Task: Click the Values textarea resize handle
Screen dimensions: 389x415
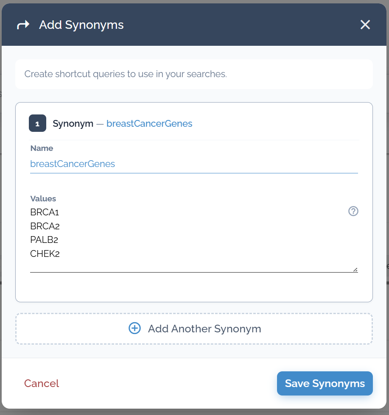Action: (x=355, y=269)
